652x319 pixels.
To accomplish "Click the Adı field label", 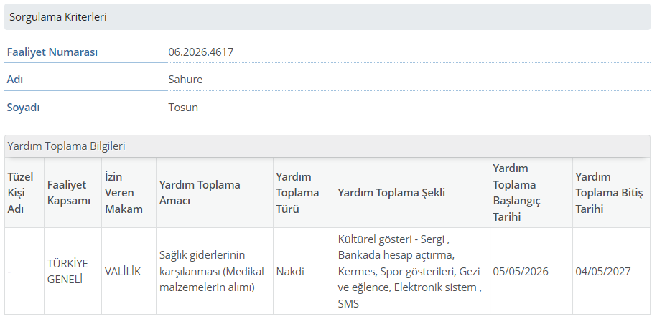I will tap(15, 80).
